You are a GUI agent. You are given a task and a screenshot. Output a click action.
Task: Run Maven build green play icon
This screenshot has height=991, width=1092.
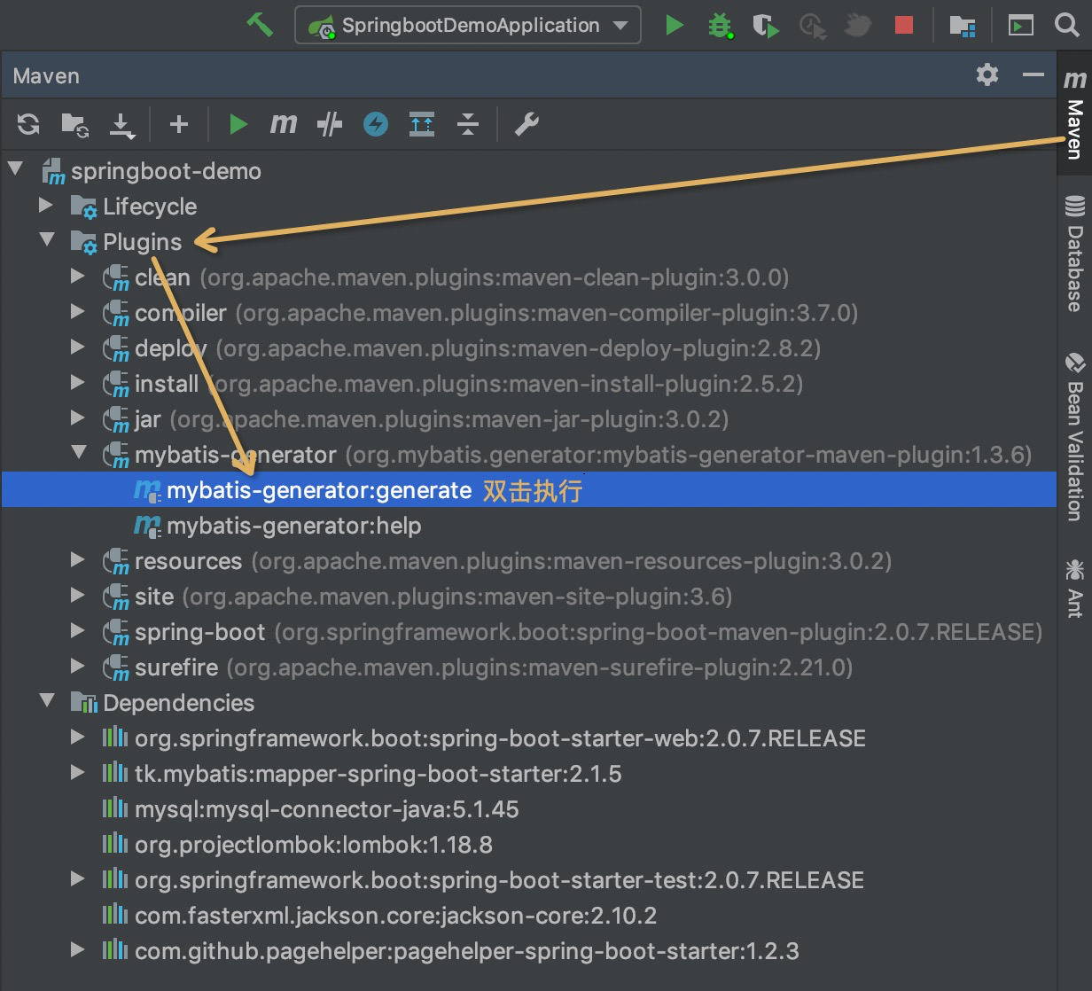pyautogui.click(x=238, y=124)
